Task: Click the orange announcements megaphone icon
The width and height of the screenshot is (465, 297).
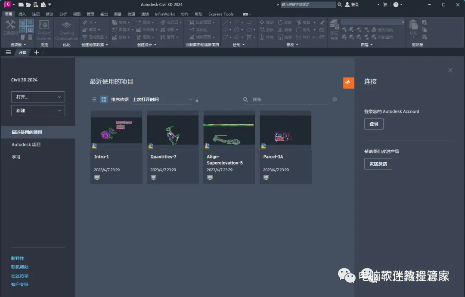Action: point(349,83)
